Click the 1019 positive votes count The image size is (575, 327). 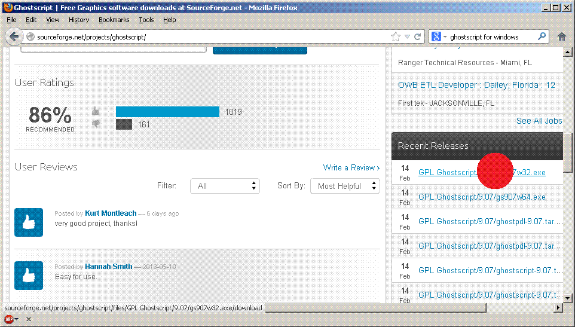tap(234, 112)
